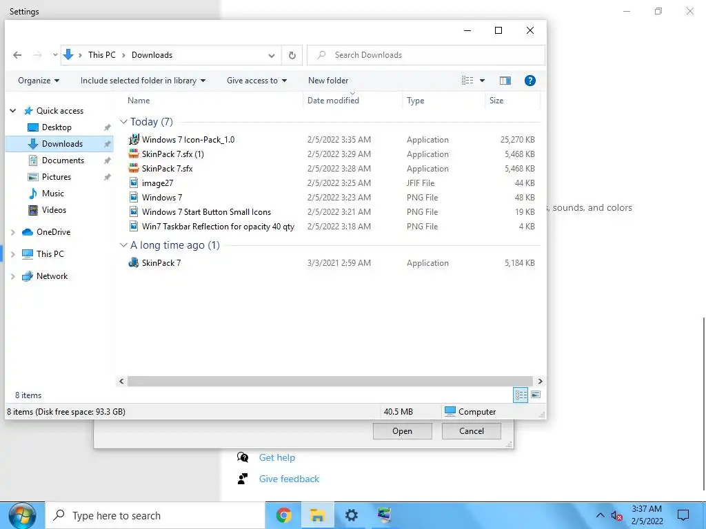Click the Back arrow in file dialog
706x529 pixels.
click(17, 55)
